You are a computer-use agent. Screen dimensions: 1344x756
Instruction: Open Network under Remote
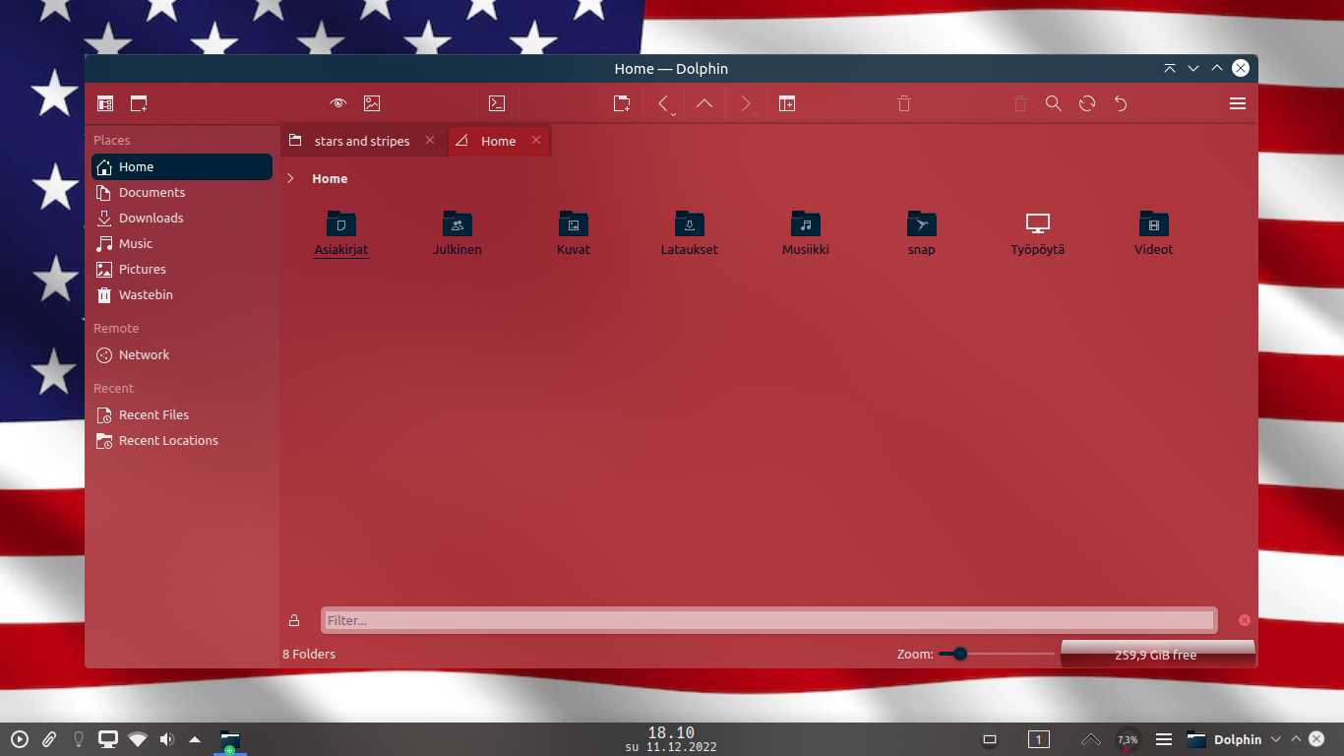(x=182, y=355)
